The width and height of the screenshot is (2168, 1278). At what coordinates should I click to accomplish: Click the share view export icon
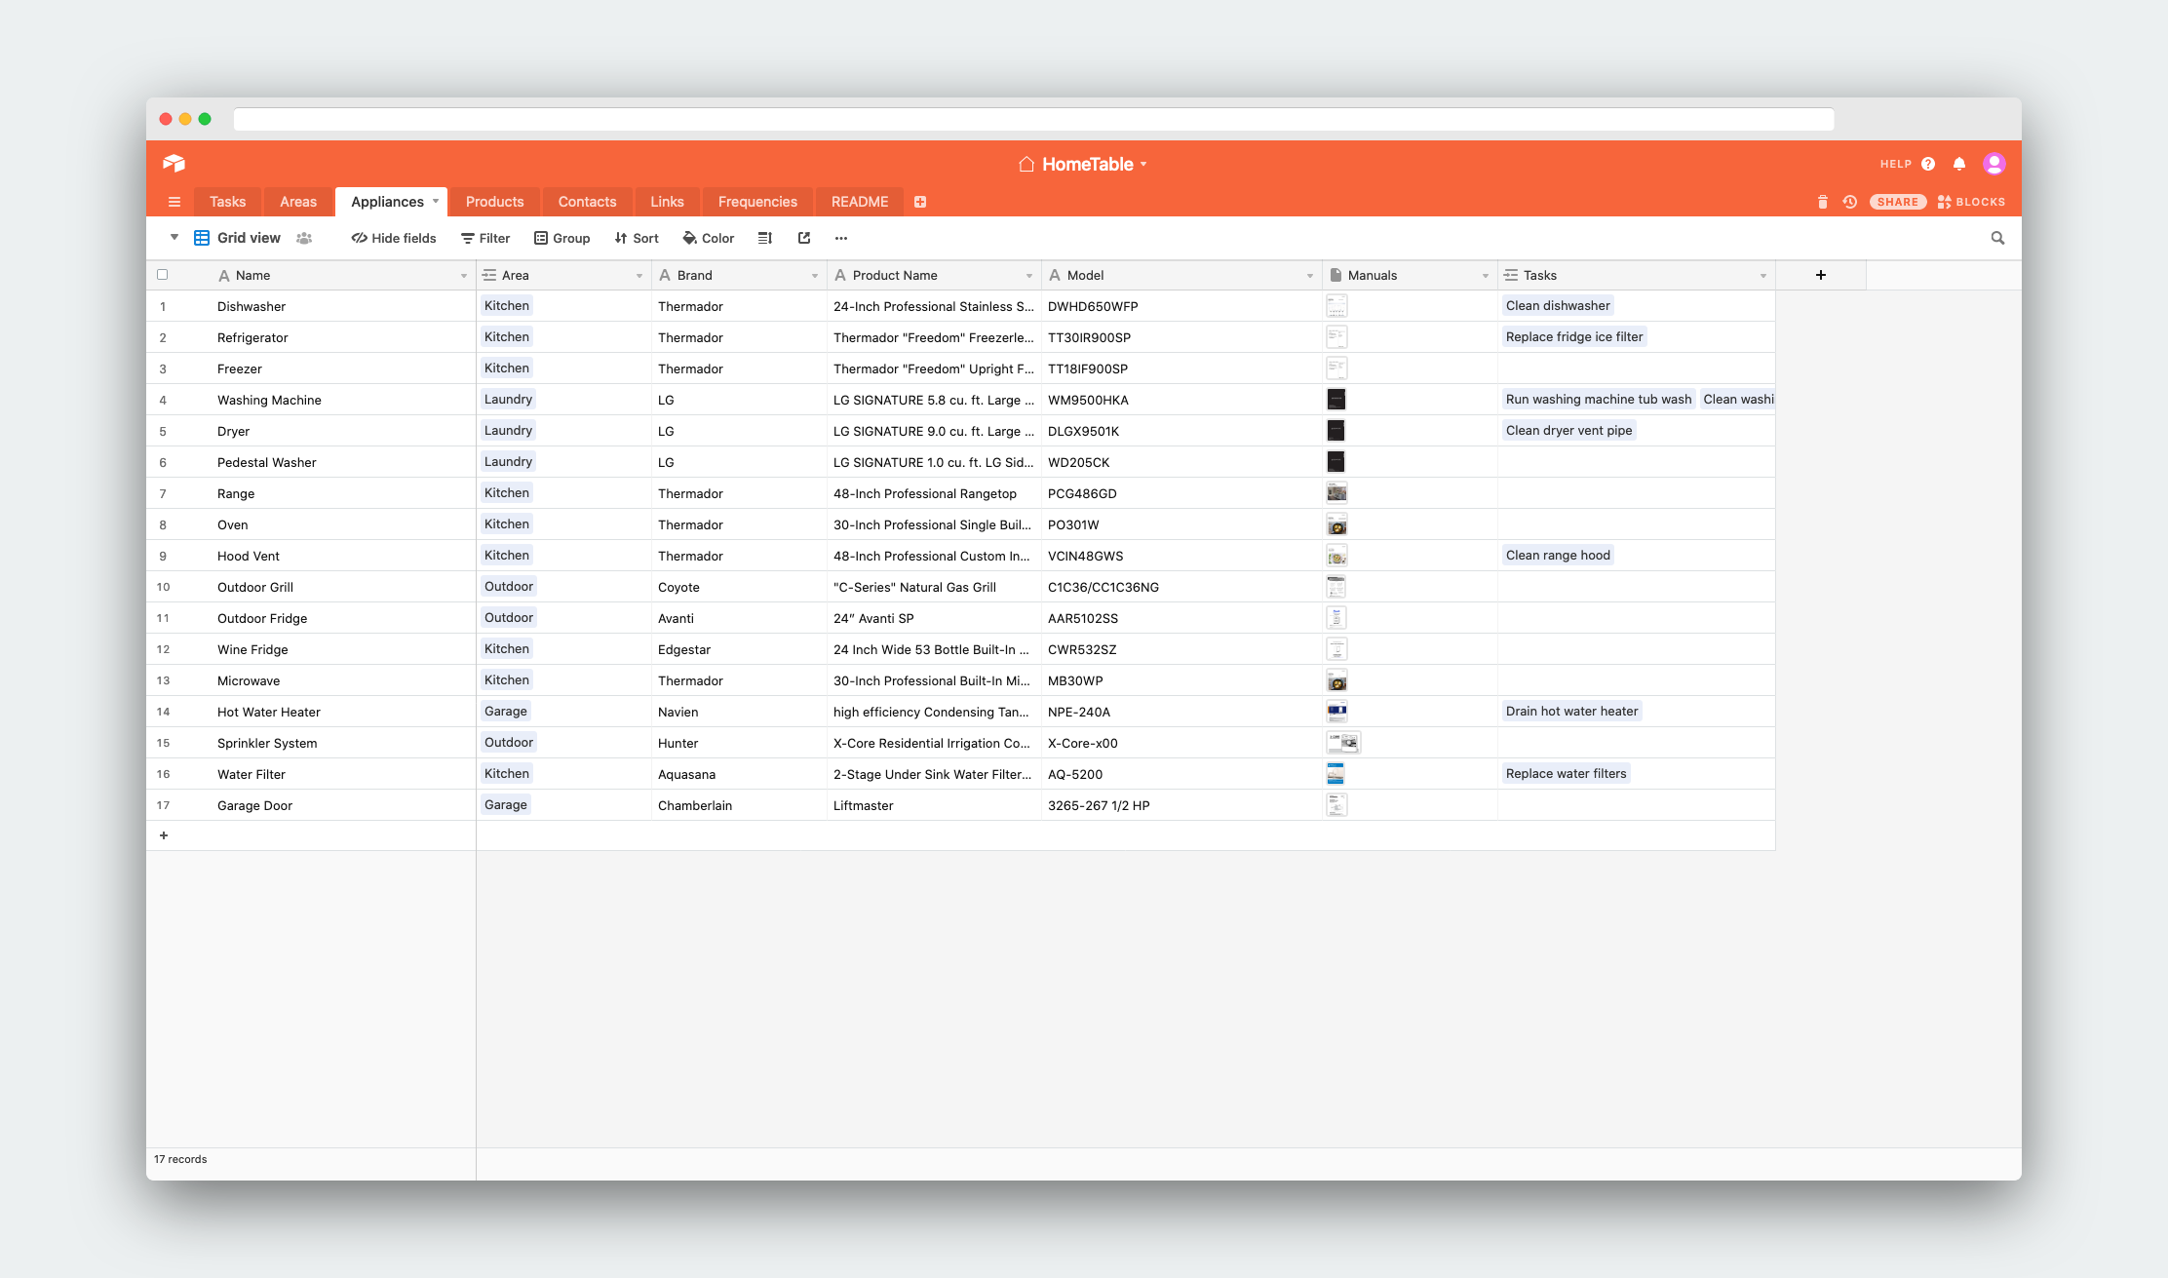(804, 238)
